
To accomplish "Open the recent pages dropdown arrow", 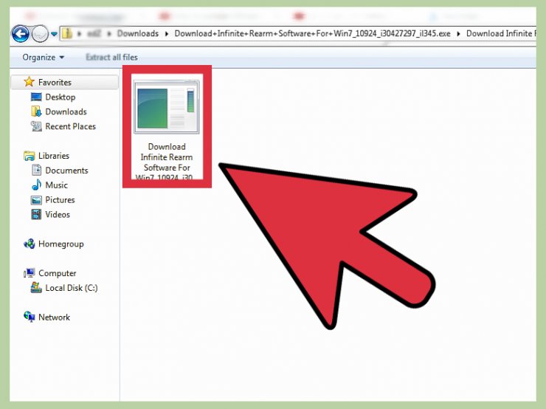I will pos(54,34).
